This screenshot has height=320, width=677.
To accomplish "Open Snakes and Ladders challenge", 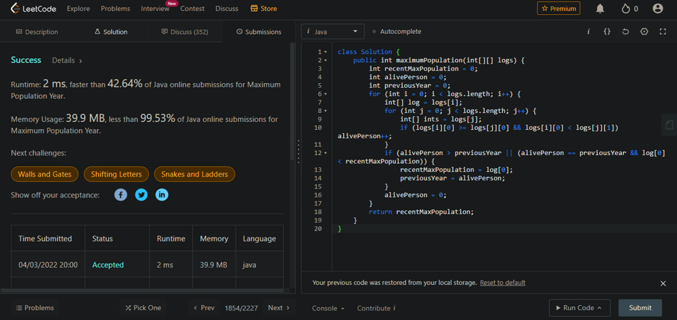I will pyautogui.click(x=194, y=175).
